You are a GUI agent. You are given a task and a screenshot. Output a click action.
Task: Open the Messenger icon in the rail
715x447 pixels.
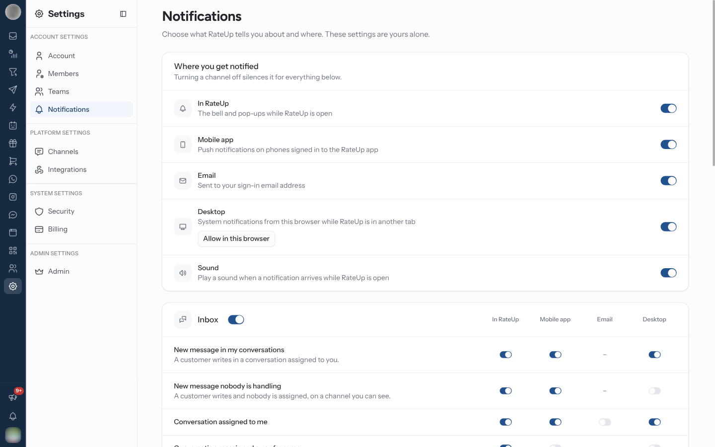coord(13,215)
